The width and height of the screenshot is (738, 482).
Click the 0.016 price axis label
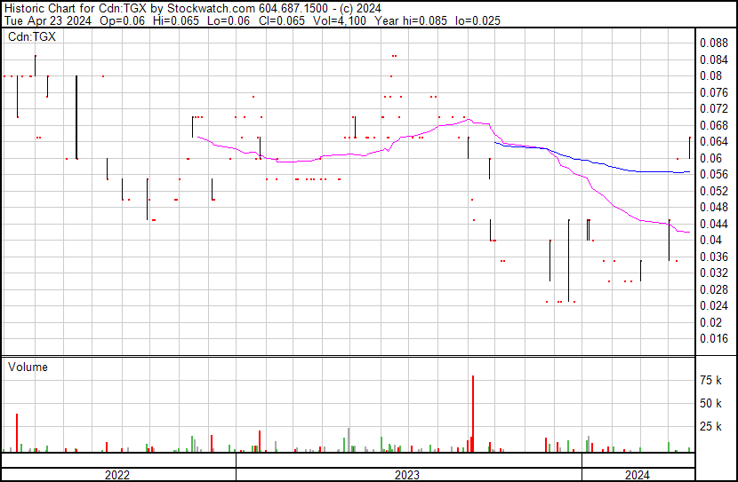coord(713,338)
